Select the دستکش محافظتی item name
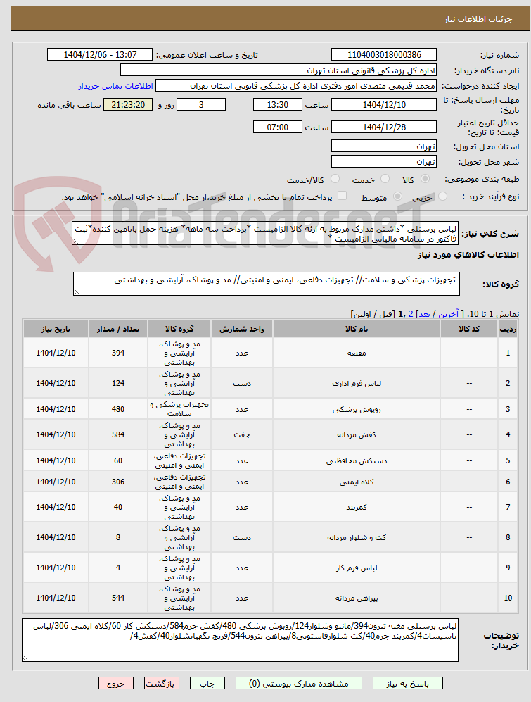 tap(357, 460)
